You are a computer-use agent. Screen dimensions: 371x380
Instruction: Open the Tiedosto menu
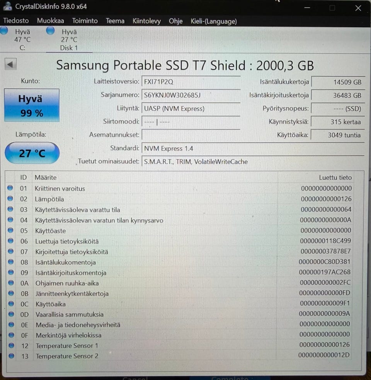click(x=16, y=20)
